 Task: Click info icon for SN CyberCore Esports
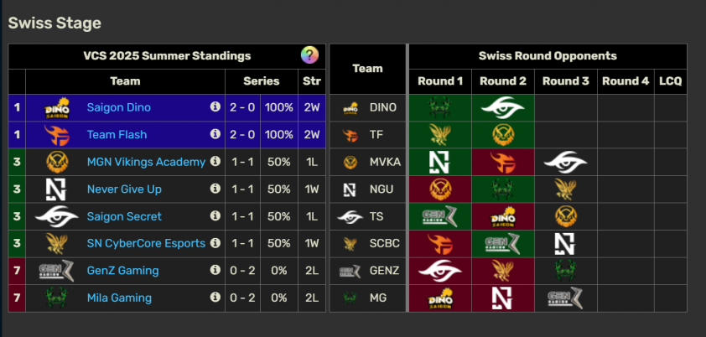(215, 243)
